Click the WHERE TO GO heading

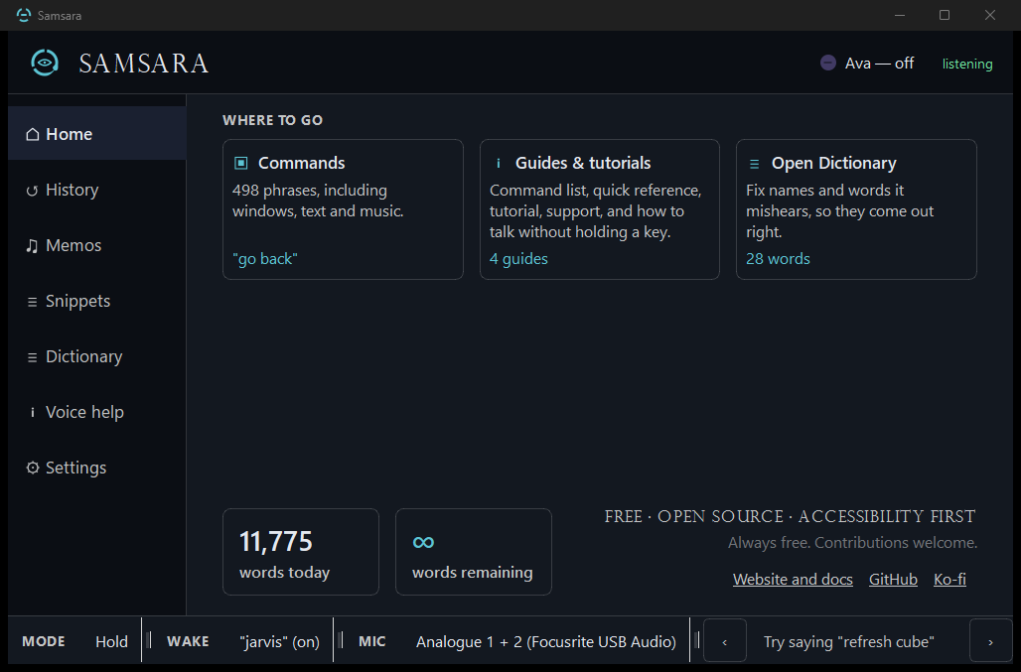click(273, 120)
